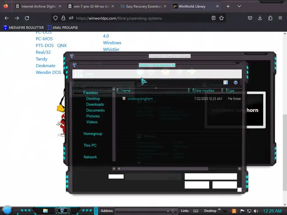Select Network in the navigation pane

coord(90,157)
